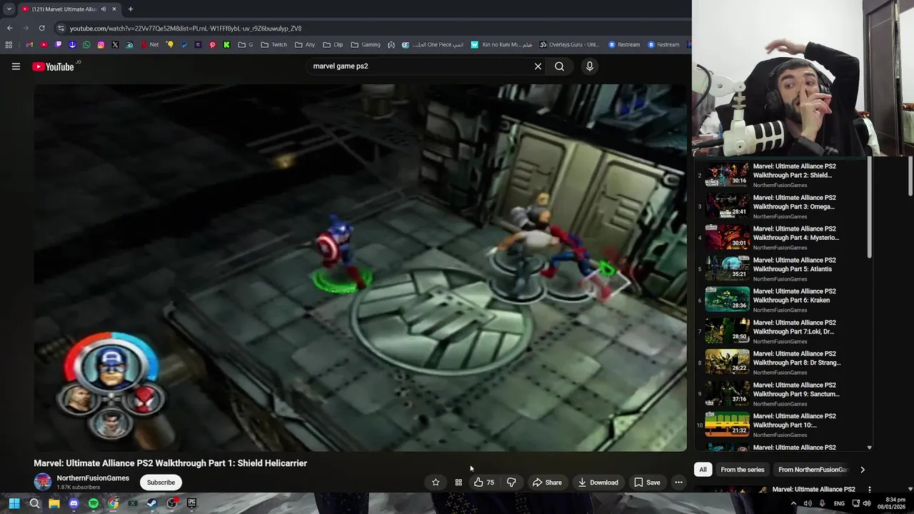Open Walkthrough Part 4: Mysterio title
The image size is (914, 514).
click(796, 233)
